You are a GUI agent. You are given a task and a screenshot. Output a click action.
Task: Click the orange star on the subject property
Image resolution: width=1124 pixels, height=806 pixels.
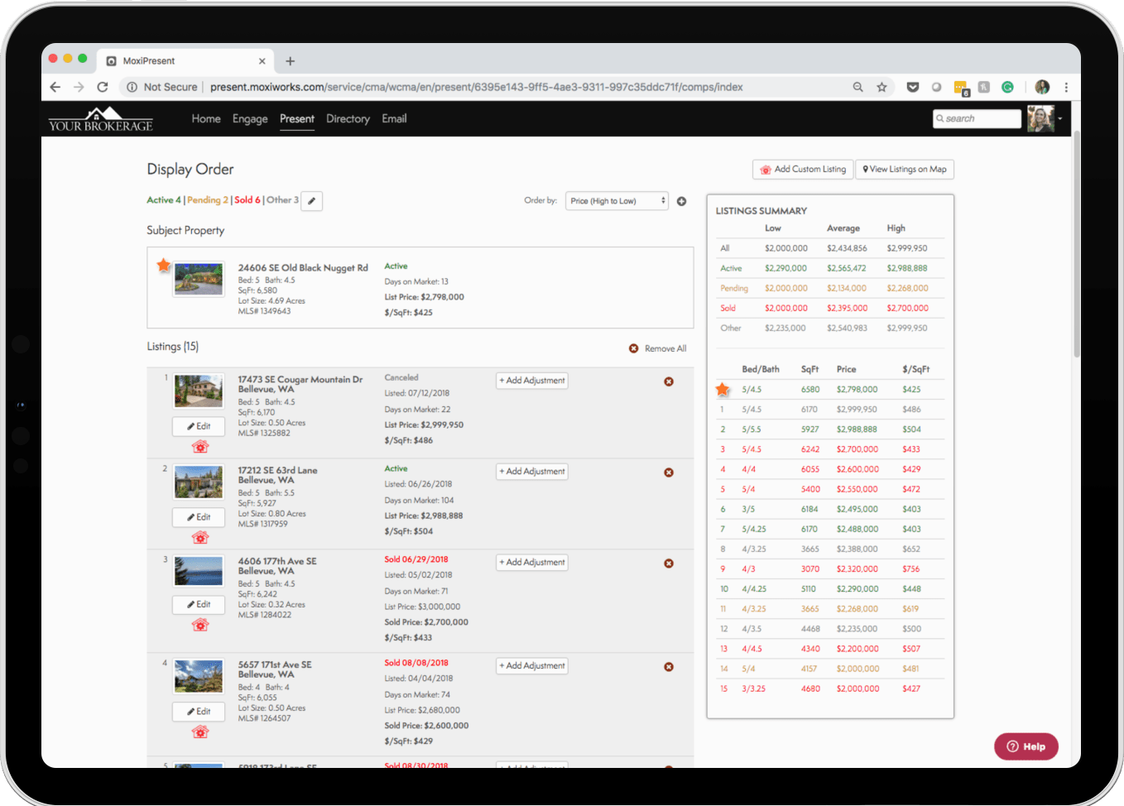click(x=163, y=265)
